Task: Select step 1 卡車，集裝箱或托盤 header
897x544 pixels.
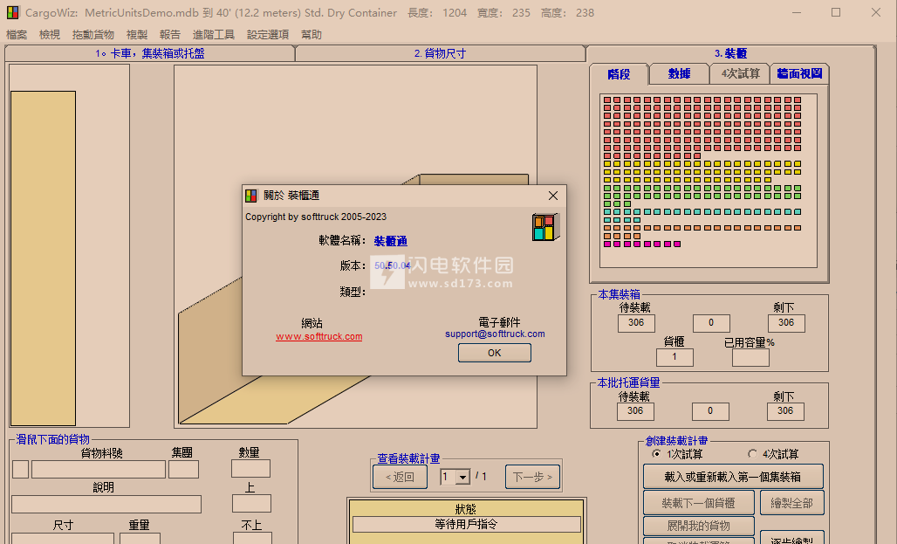Action: tap(150, 53)
